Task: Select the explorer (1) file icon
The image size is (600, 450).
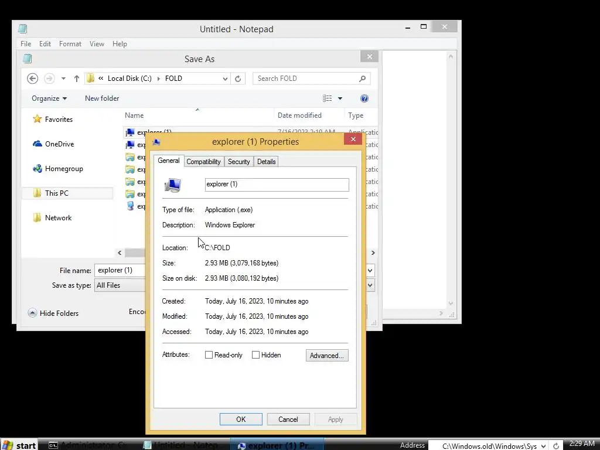Action: [130, 132]
